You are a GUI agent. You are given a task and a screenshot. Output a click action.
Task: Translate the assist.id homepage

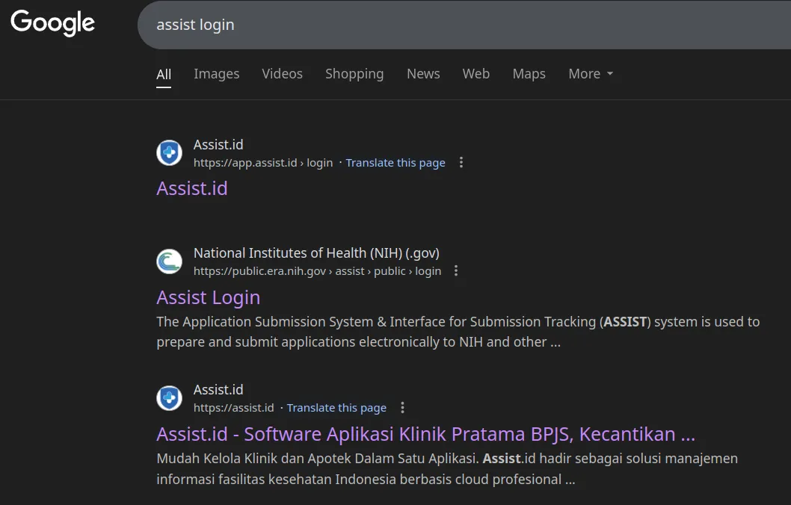[336, 408]
